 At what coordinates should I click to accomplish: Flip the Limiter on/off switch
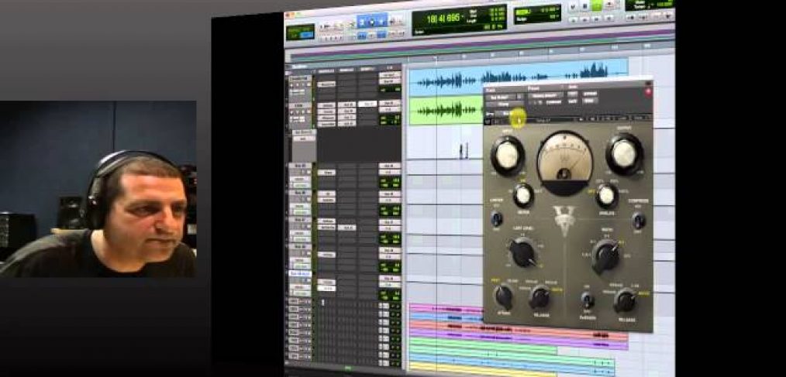pos(496,219)
